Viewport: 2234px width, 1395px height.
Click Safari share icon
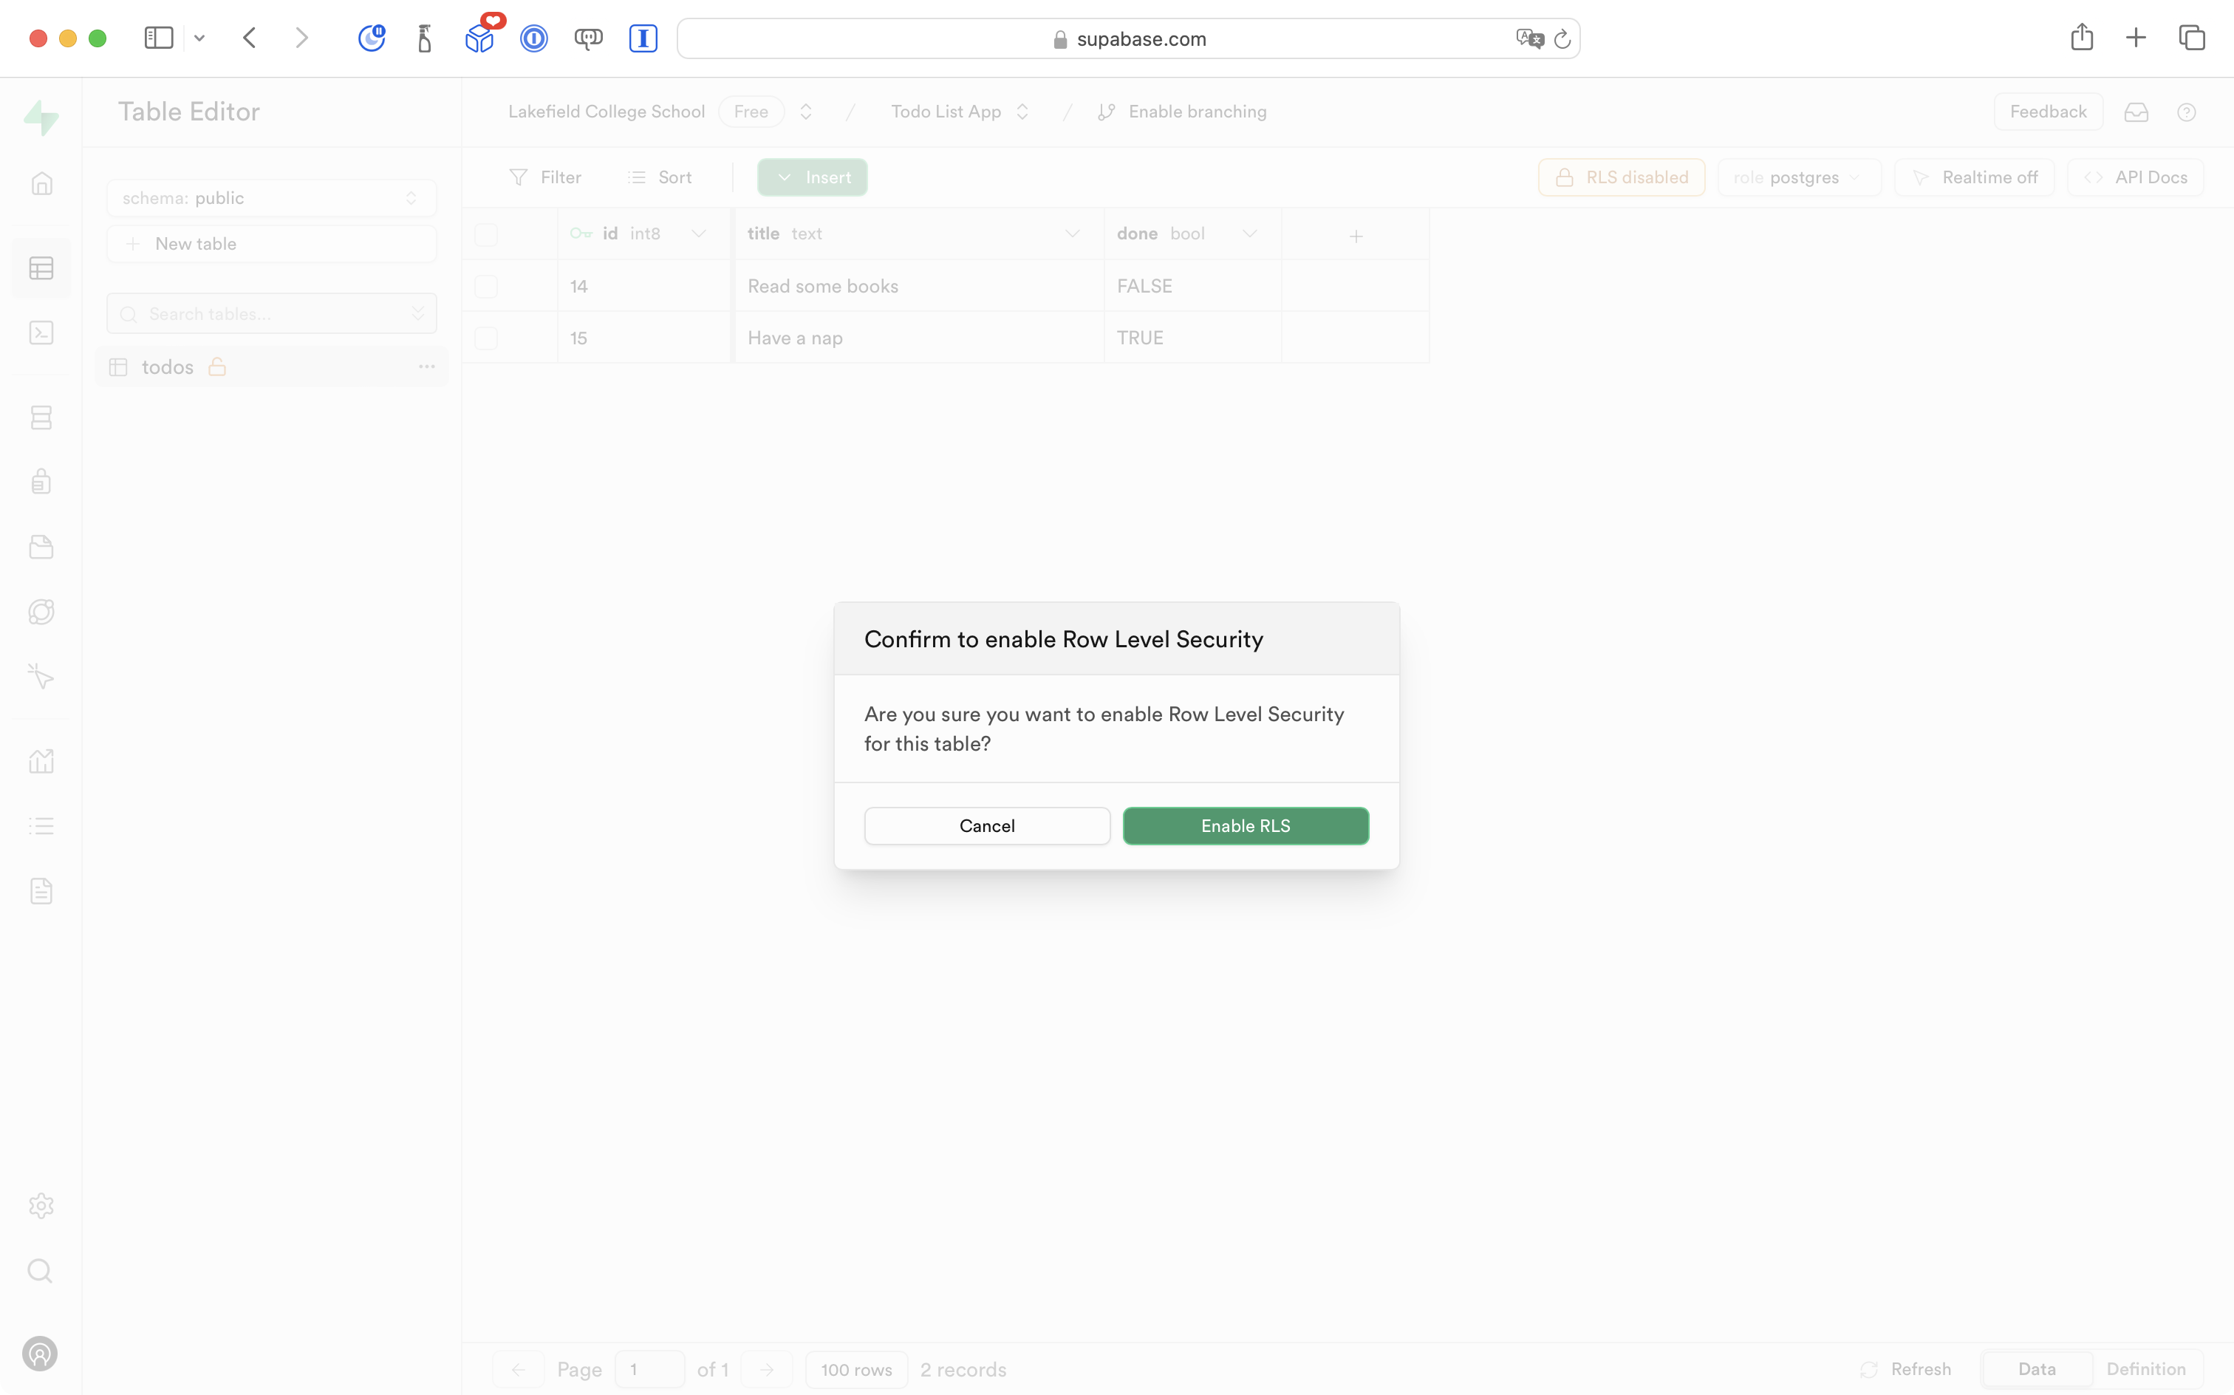(2081, 38)
